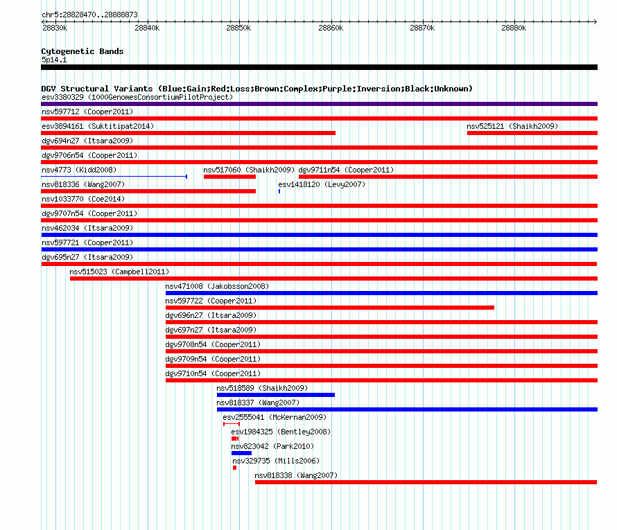Click the Cytogenetic Bands track title
Image resolution: width=617 pixels, height=530 pixels.
pos(82,51)
